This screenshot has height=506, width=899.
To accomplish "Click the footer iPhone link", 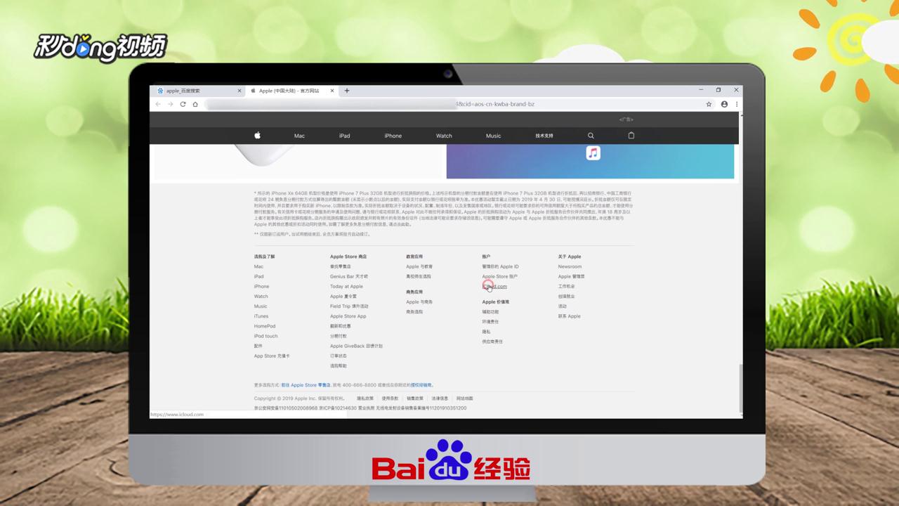I will coord(261,286).
